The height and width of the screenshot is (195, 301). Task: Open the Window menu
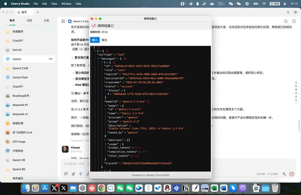(66, 4)
